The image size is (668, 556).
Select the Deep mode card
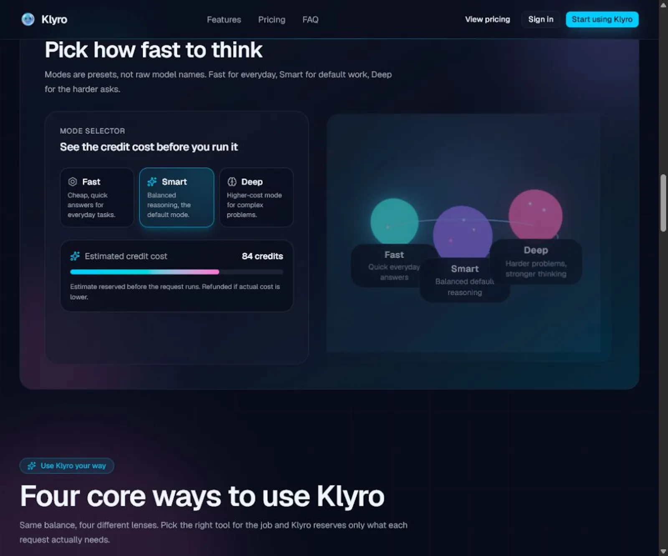256,197
